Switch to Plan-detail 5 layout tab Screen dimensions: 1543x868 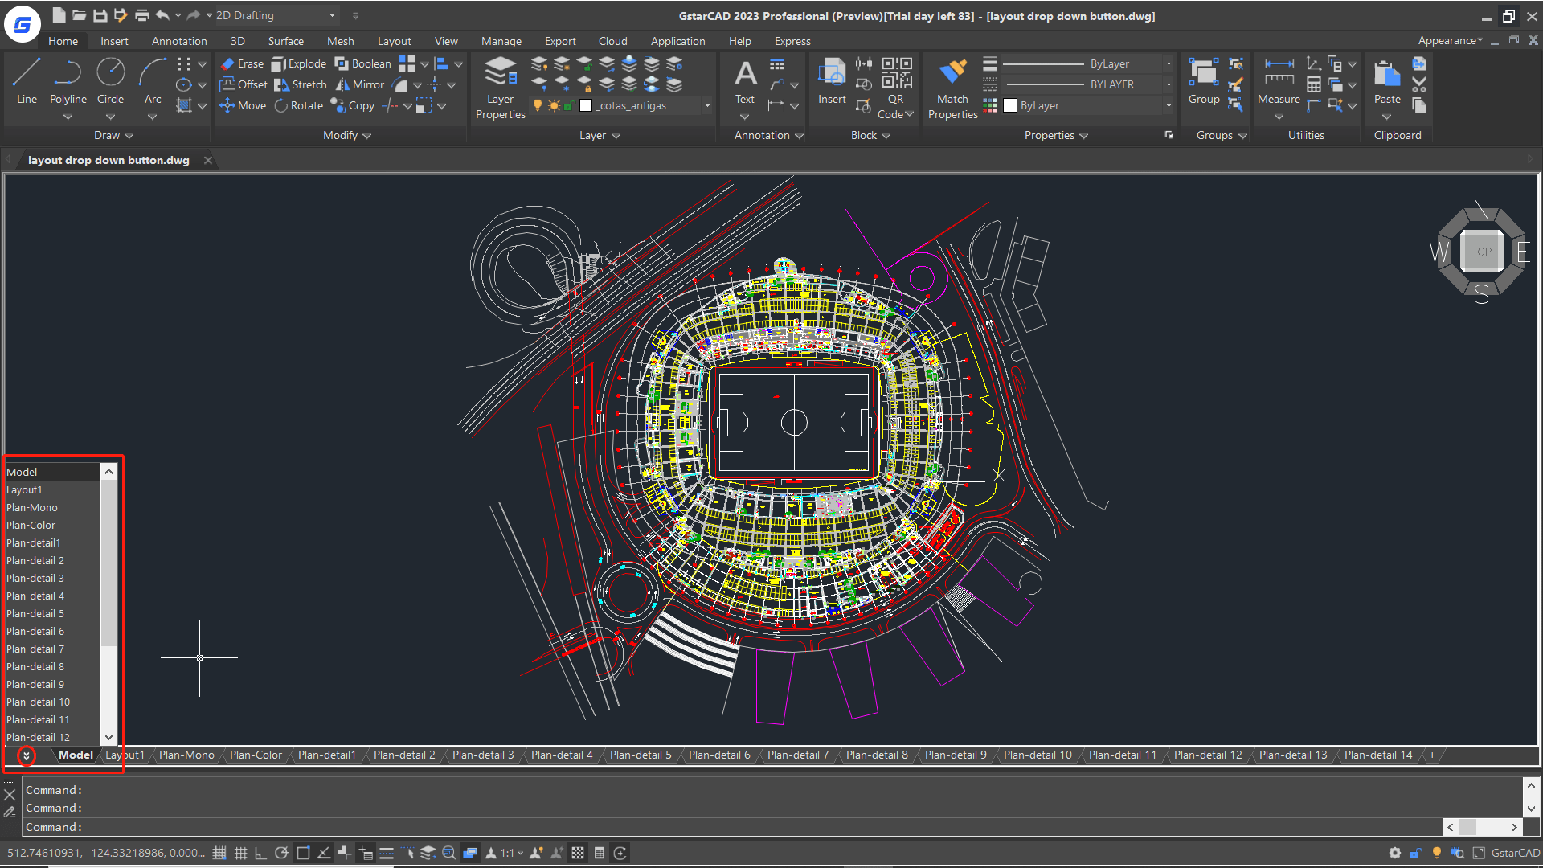pyautogui.click(x=640, y=755)
